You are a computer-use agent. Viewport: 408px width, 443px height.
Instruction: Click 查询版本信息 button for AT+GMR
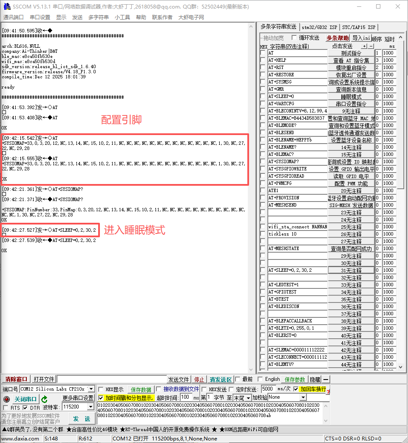(x=351, y=89)
